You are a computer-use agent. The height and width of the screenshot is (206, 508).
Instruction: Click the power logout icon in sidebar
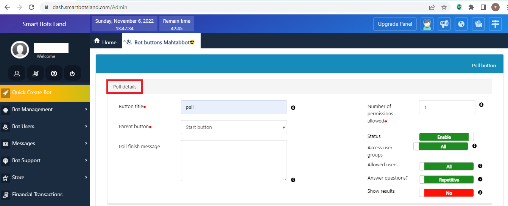point(72,73)
